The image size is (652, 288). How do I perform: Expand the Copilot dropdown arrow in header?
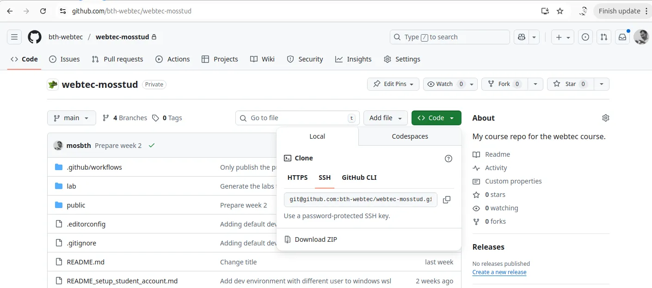[x=535, y=37]
